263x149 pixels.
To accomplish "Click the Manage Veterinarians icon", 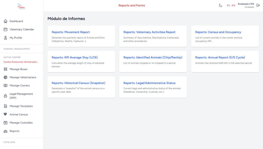I will point(6,77).
